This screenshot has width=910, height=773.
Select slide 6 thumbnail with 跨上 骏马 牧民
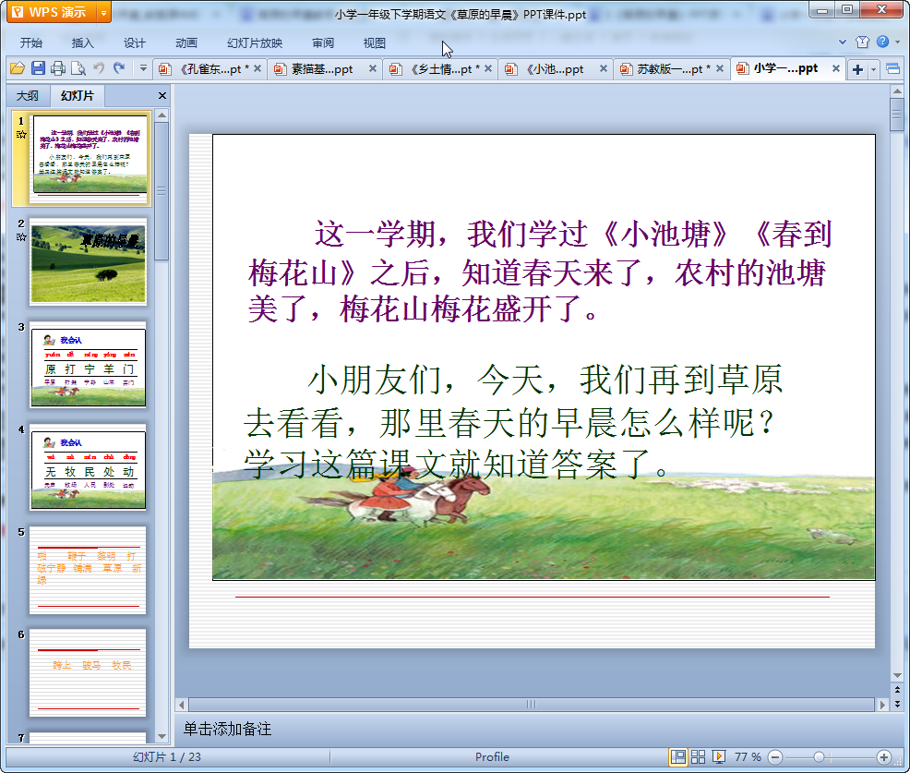(x=89, y=672)
